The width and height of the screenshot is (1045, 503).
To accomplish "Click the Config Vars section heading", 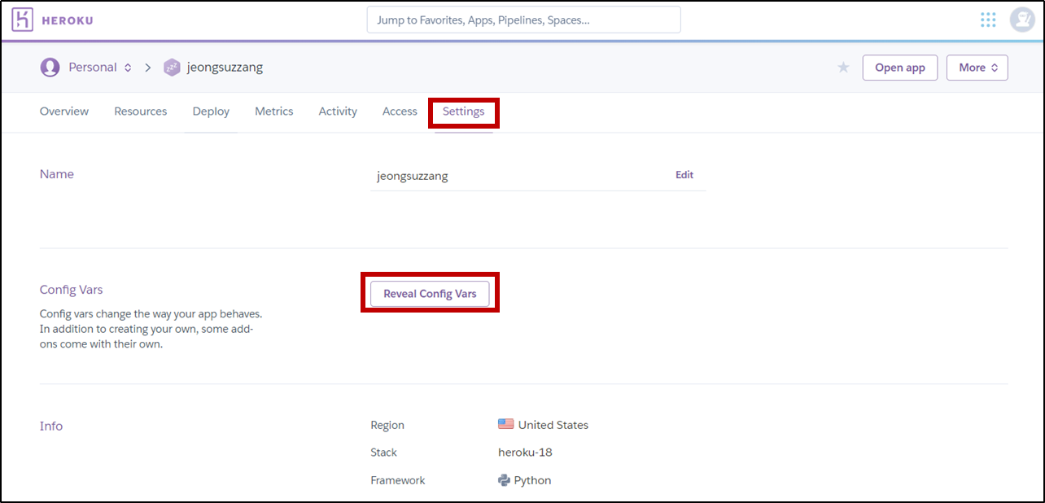I will click(x=72, y=290).
